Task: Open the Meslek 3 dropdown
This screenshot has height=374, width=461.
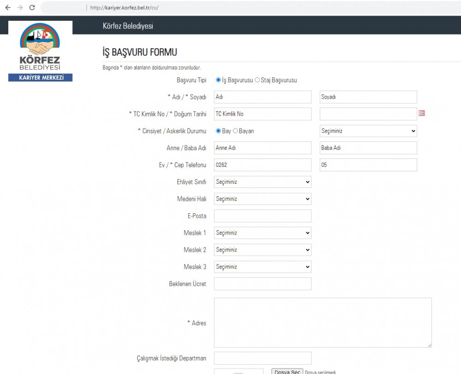Action: tap(262, 267)
